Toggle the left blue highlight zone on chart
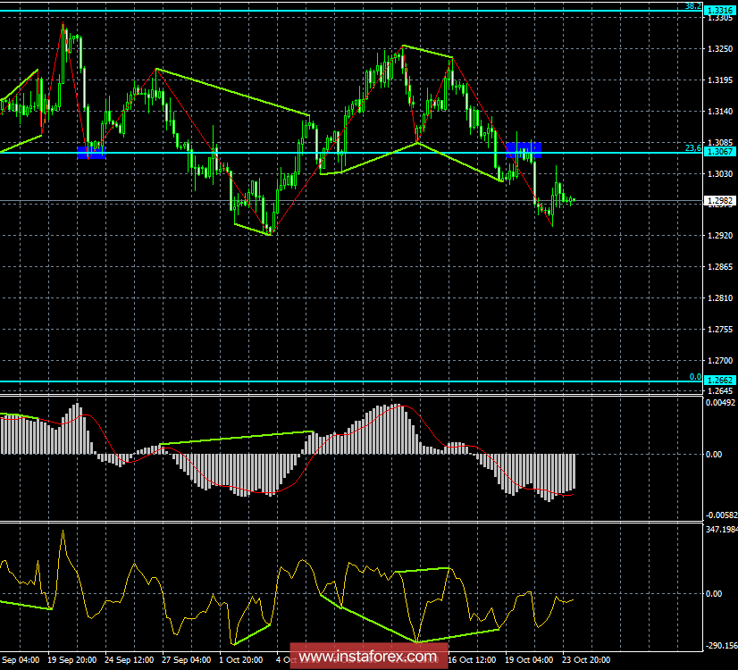 coord(92,154)
